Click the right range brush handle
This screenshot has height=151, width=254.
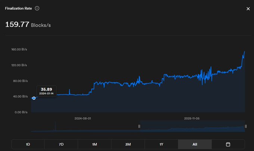pyautogui.click(x=245, y=126)
